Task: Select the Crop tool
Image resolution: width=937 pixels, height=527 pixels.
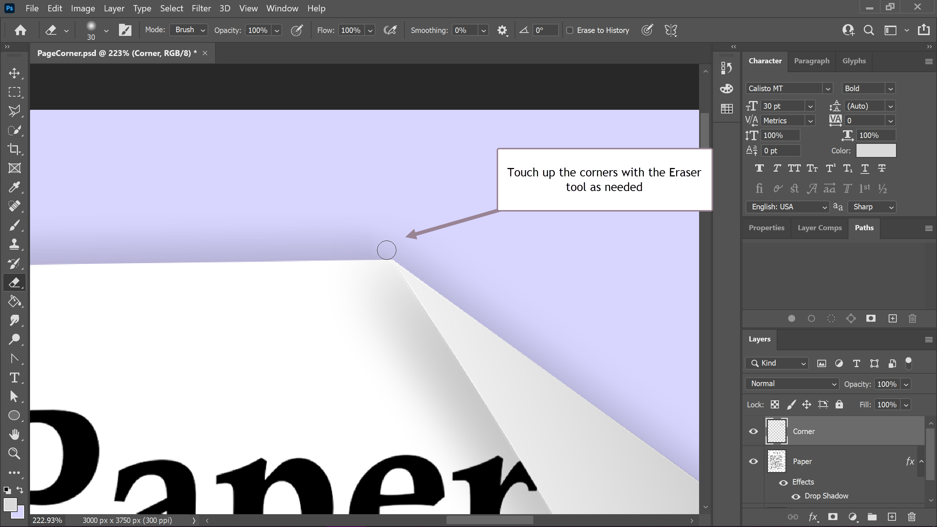Action: coord(15,149)
